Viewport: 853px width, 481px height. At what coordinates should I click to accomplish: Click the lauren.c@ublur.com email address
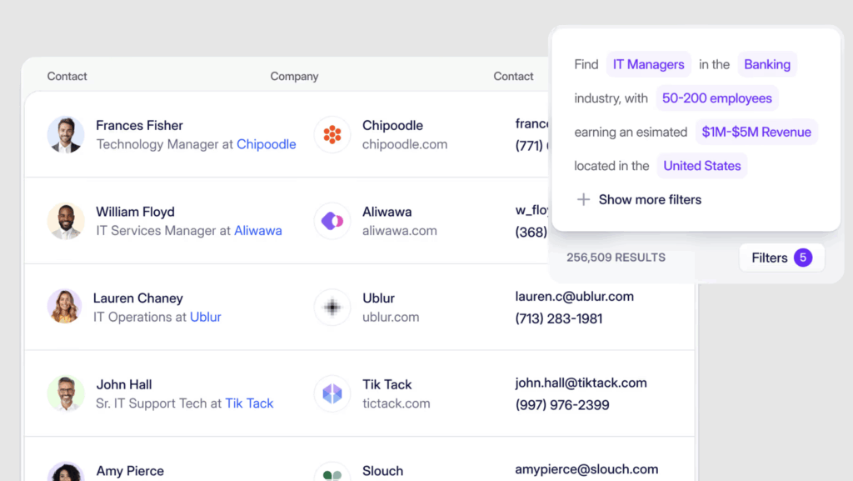pos(575,297)
